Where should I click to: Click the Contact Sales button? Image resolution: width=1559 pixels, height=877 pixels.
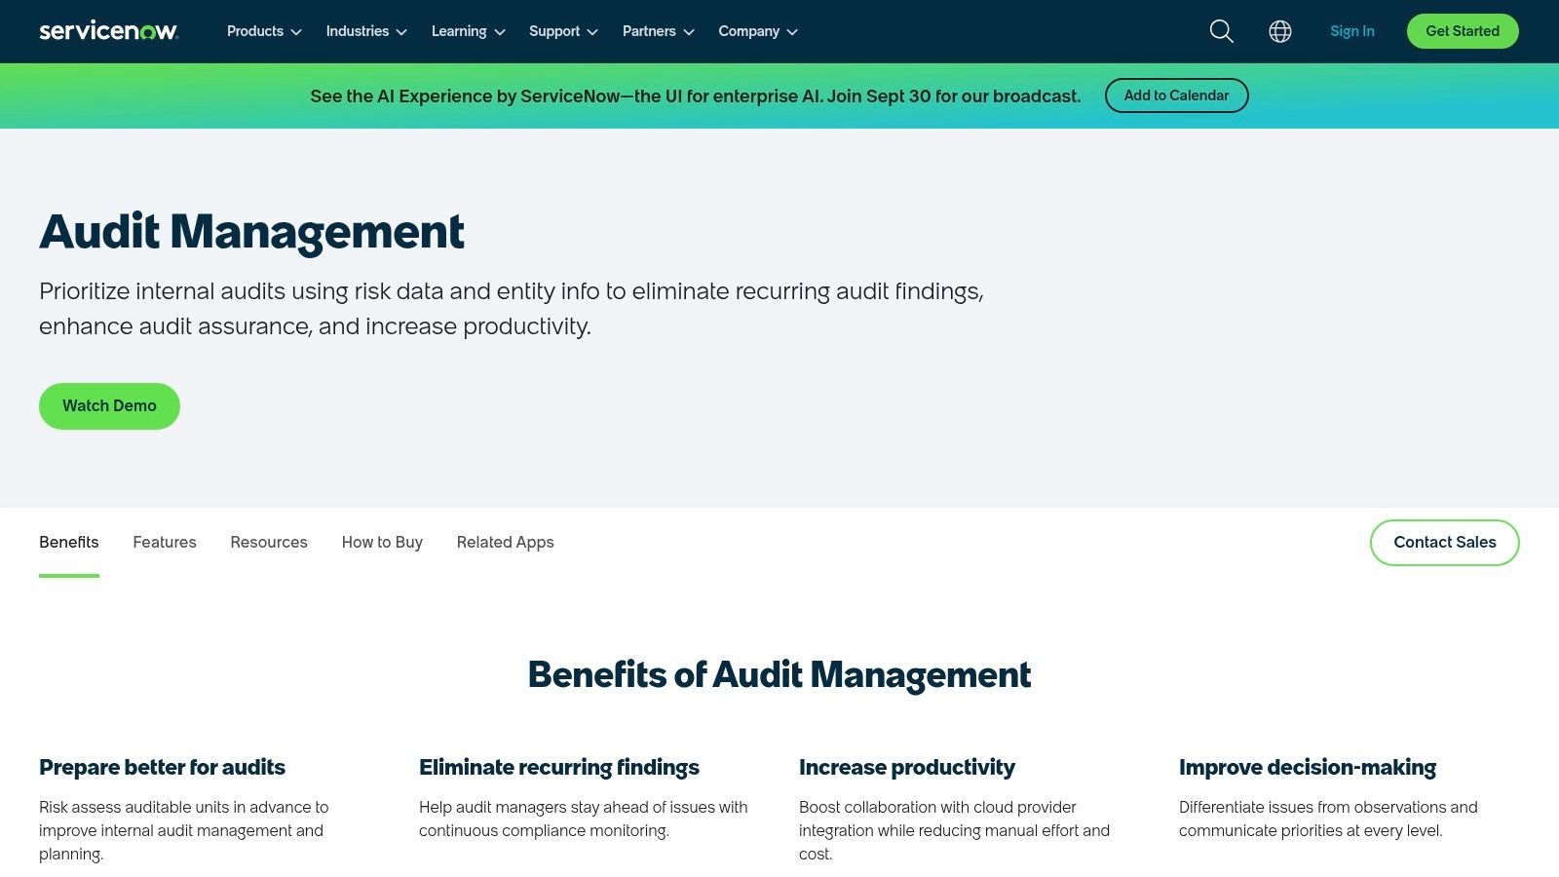click(1445, 543)
